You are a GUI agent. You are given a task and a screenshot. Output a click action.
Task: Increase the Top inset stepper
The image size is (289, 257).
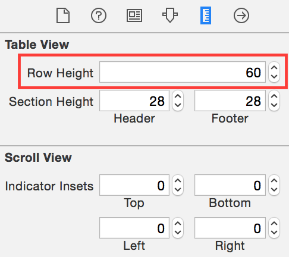coord(178,181)
